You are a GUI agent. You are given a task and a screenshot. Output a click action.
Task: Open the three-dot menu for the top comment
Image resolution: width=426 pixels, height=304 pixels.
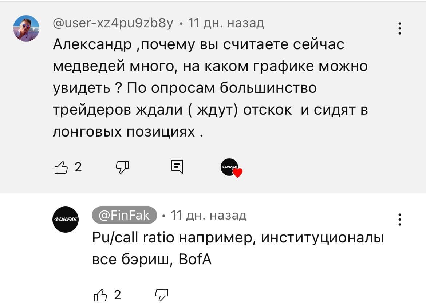[400, 28]
